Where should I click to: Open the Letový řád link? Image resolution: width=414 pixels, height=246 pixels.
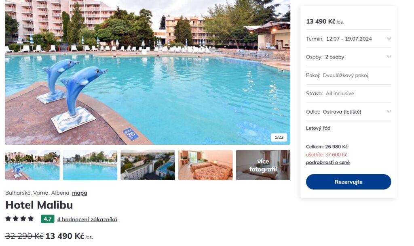(x=318, y=128)
